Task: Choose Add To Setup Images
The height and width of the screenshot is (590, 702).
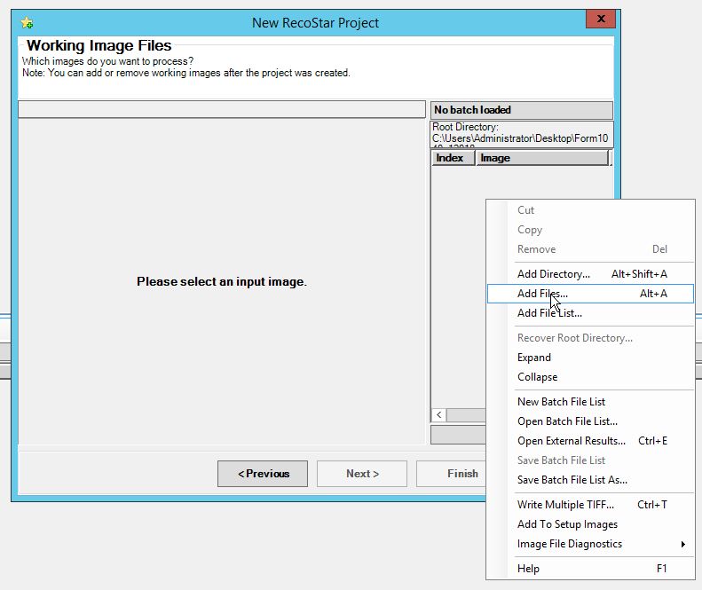Action: [590, 524]
